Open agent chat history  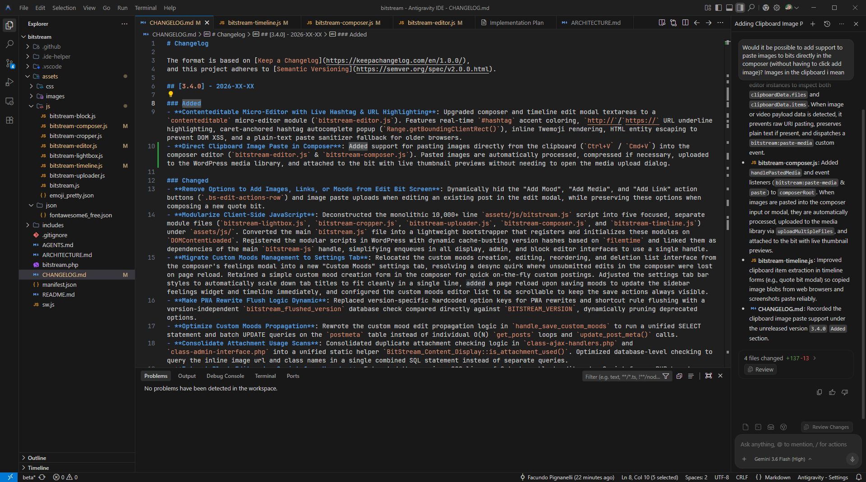click(827, 24)
